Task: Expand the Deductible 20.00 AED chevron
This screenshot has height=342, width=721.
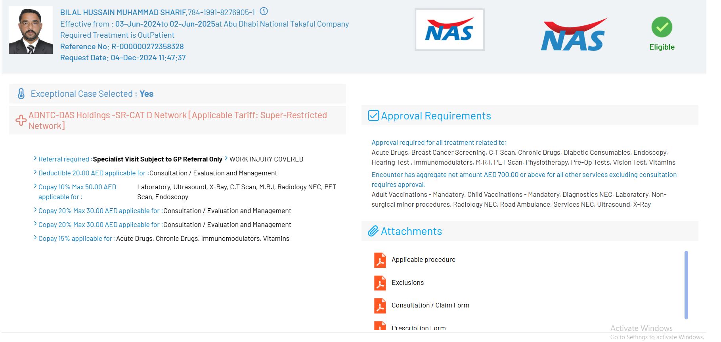Action: pos(35,172)
